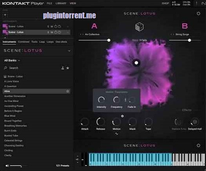
Task: Open the FILE menu
Action: click(x=49, y=3)
